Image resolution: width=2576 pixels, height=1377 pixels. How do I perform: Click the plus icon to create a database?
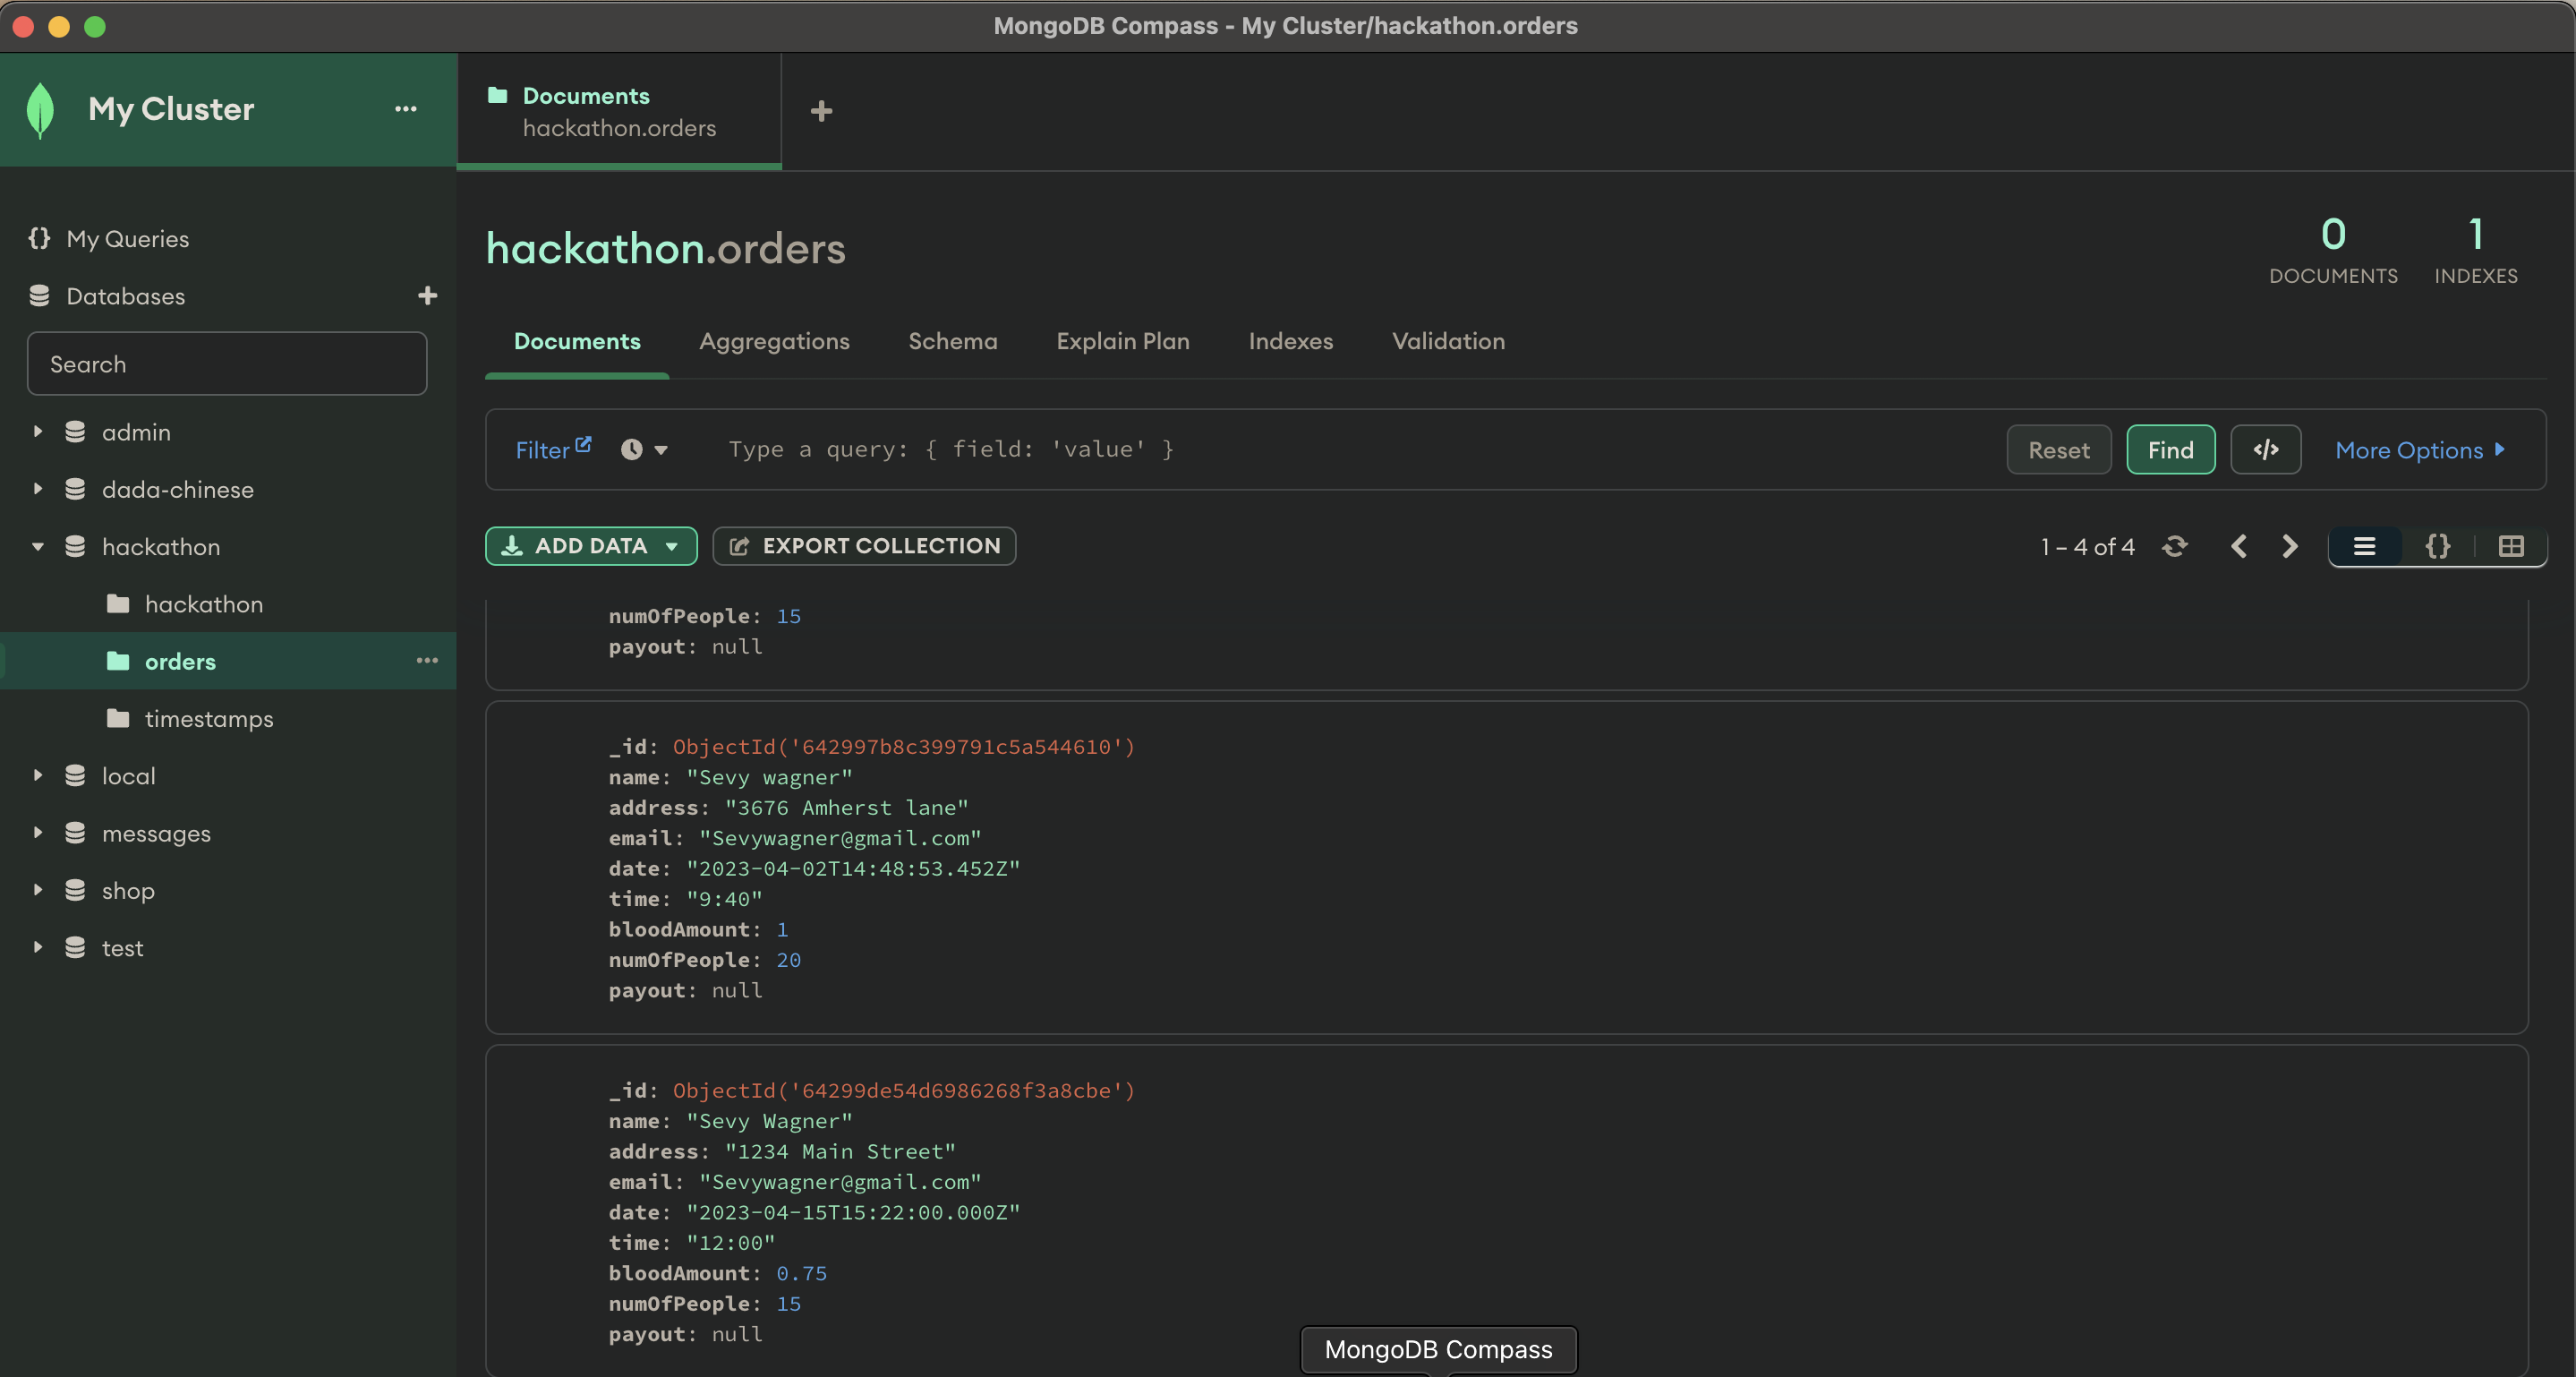427,296
